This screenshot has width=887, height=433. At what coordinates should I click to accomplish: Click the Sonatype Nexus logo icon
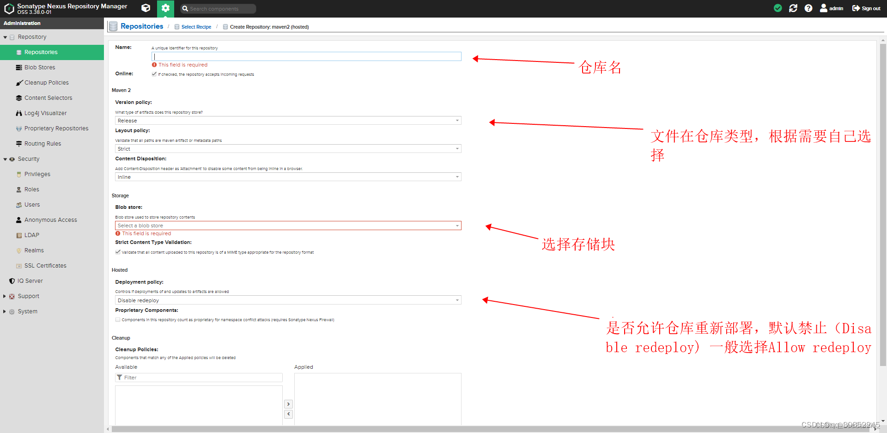click(9, 8)
